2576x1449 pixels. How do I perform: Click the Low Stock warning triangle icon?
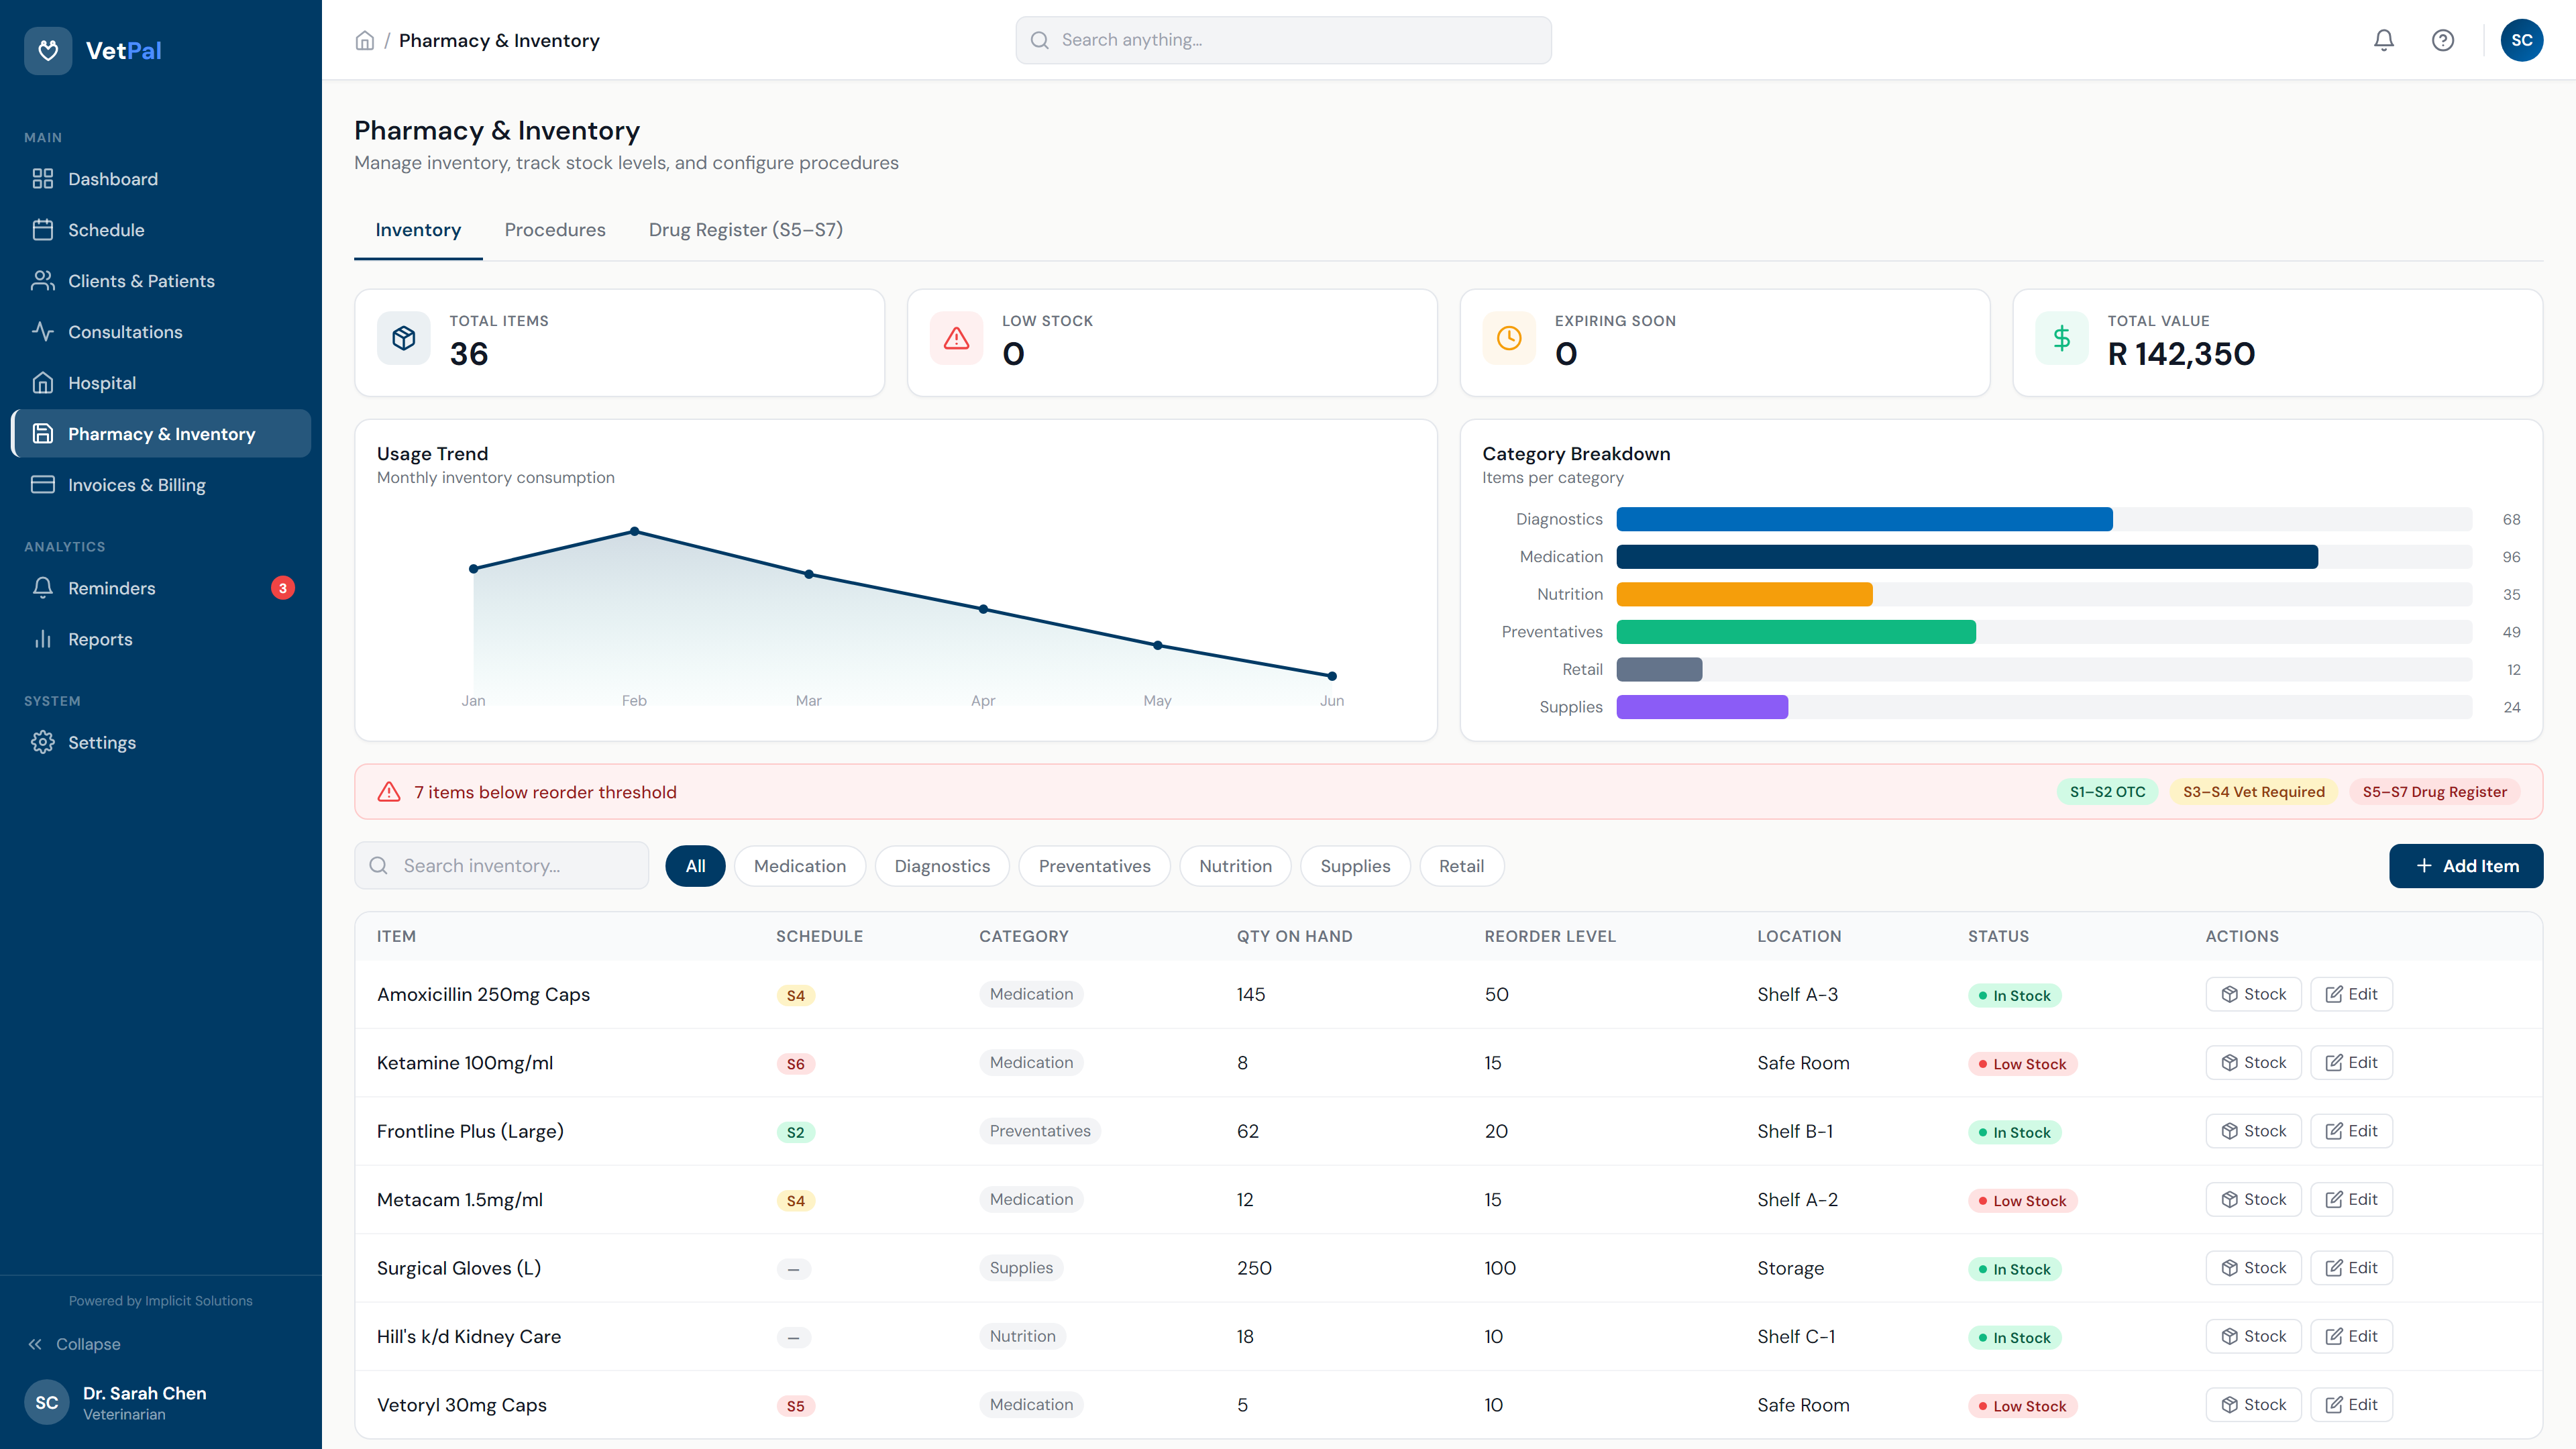[x=956, y=339]
